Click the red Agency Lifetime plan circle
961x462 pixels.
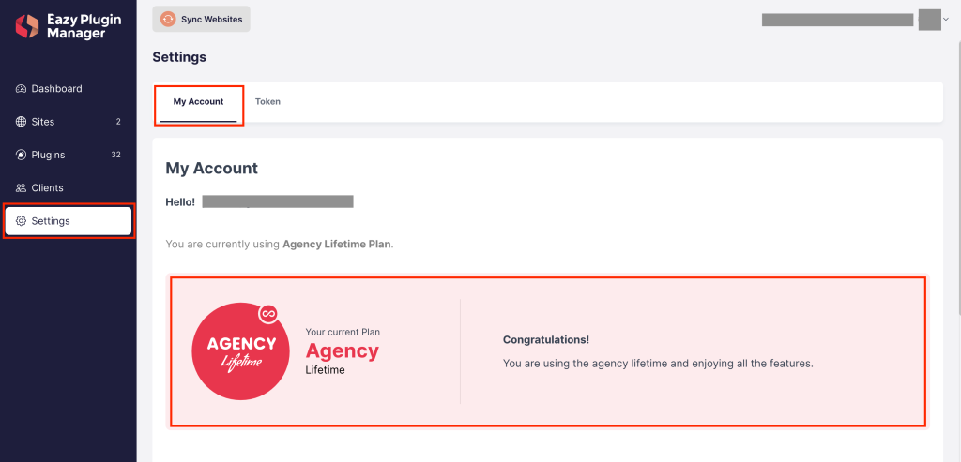[241, 351]
